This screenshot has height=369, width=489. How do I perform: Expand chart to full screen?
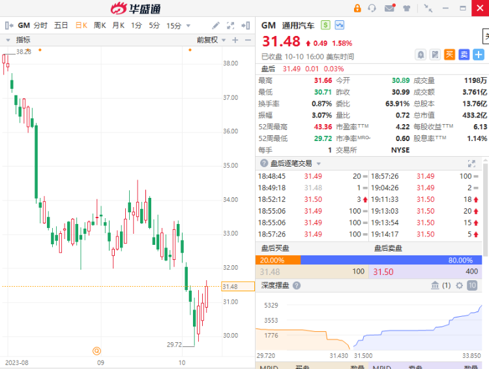230,25
